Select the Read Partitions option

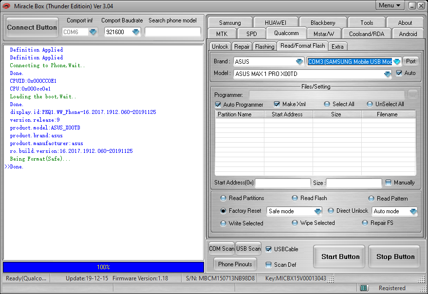tap(223, 198)
